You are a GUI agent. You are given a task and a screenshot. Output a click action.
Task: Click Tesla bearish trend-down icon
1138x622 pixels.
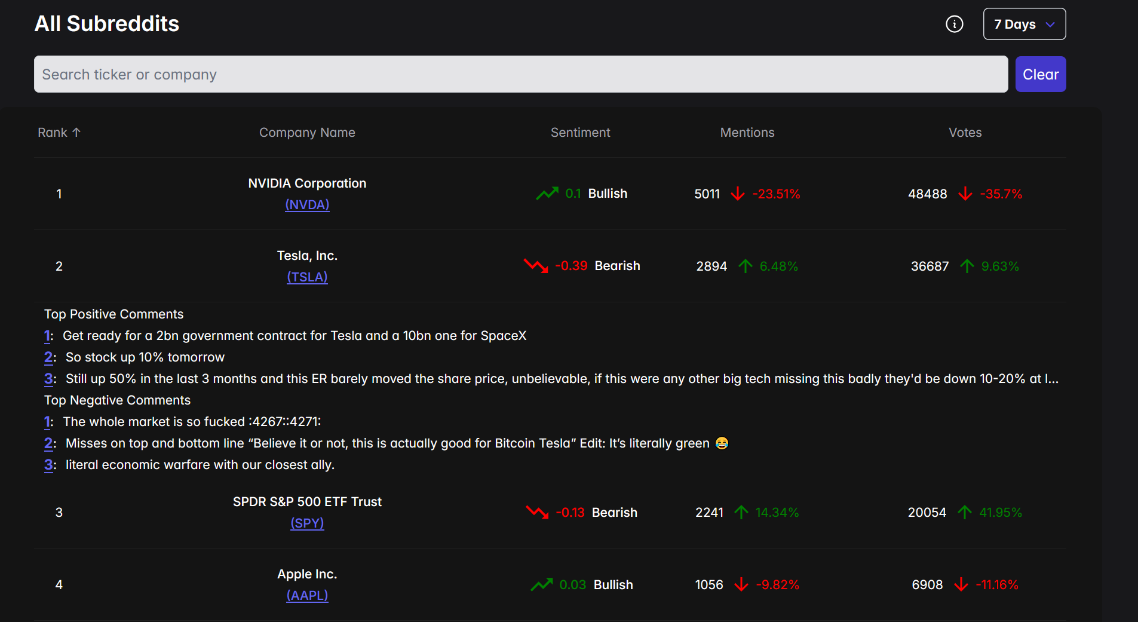[x=536, y=266]
